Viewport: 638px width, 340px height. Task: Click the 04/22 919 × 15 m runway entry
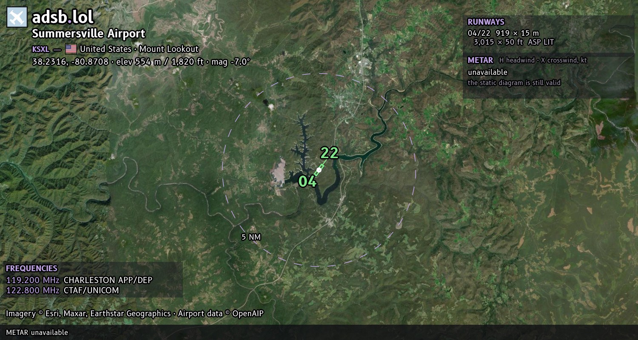click(x=503, y=33)
